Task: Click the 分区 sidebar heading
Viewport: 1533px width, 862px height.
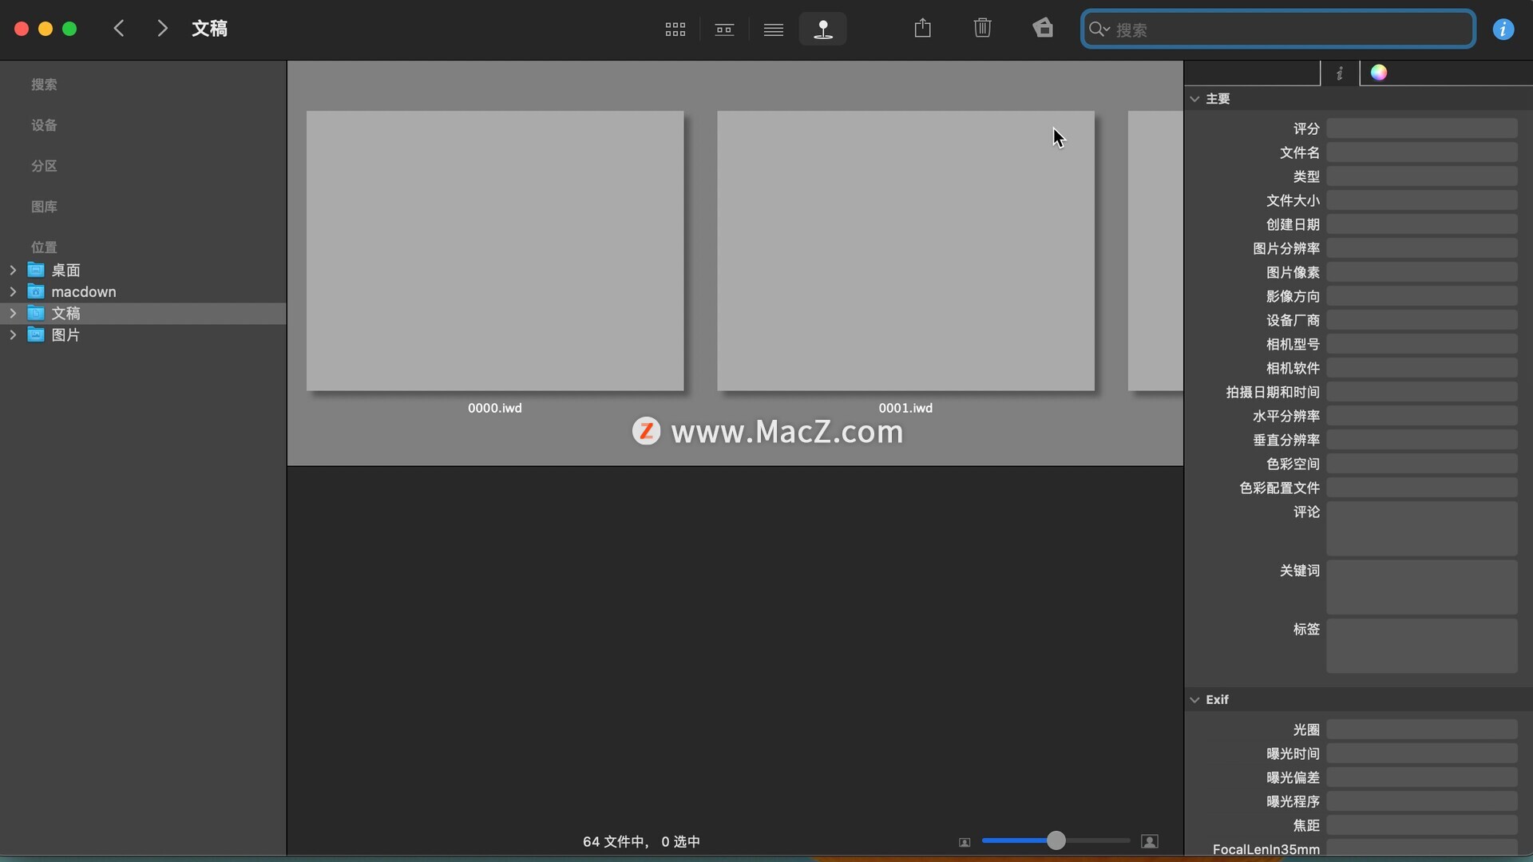Action: pos(44,166)
